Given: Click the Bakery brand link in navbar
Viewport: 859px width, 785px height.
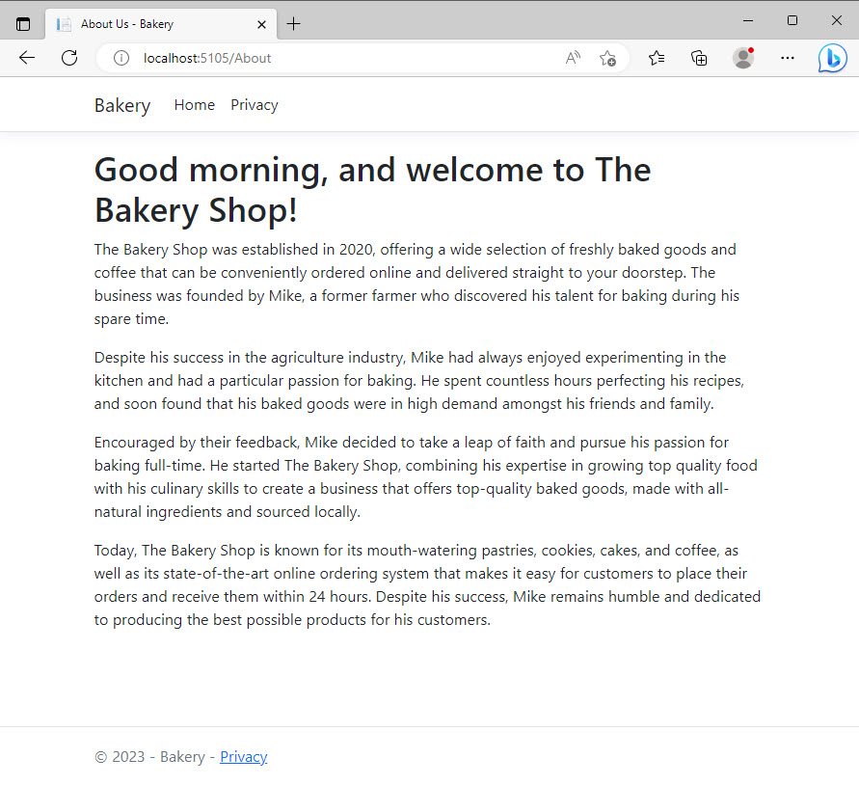Looking at the screenshot, I should pyautogui.click(x=122, y=105).
